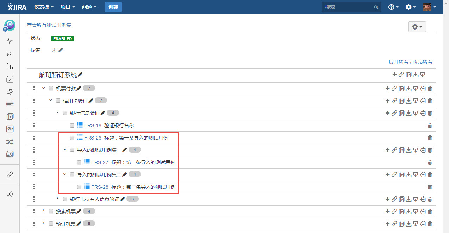Click the download-tray import icon on 航班预订系统 row
The image size is (449, 233).
416,75
